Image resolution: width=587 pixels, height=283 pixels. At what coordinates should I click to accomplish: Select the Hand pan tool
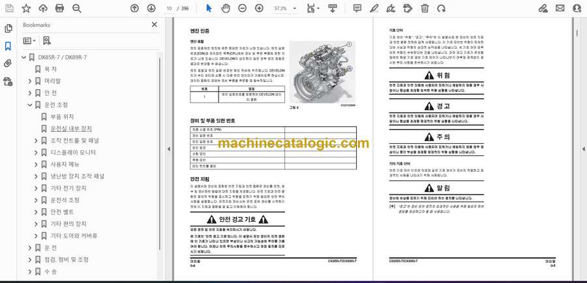[x=225, y=8]
